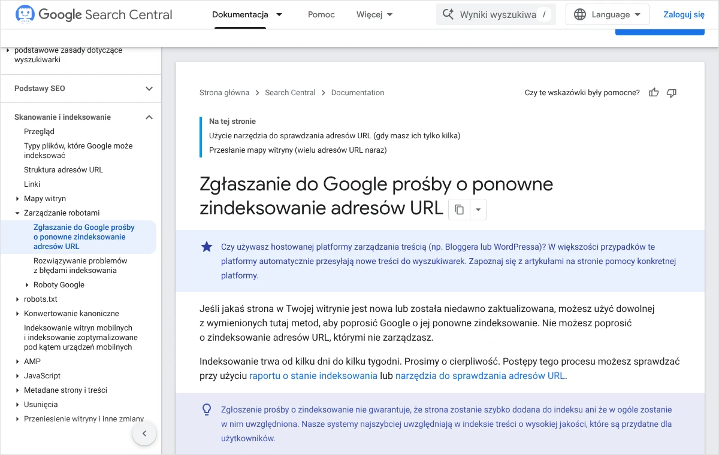Open Search Central breadcrumb
This screenshot has width=719, height=455.
pyautogui.click(x=290, y=93)
